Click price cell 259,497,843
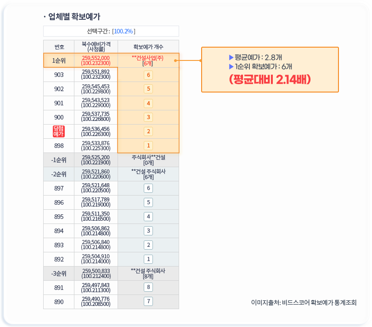Image resolution: width=372 pixels, height=327 pixels. (x=96, y=288)
